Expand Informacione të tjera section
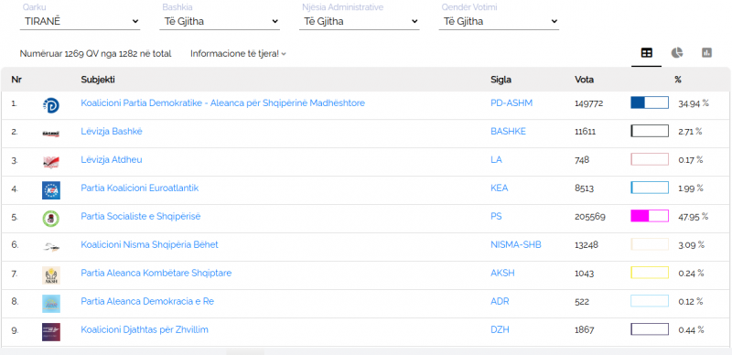The width and height of the screenshot is (732, 355). point(238,54)
